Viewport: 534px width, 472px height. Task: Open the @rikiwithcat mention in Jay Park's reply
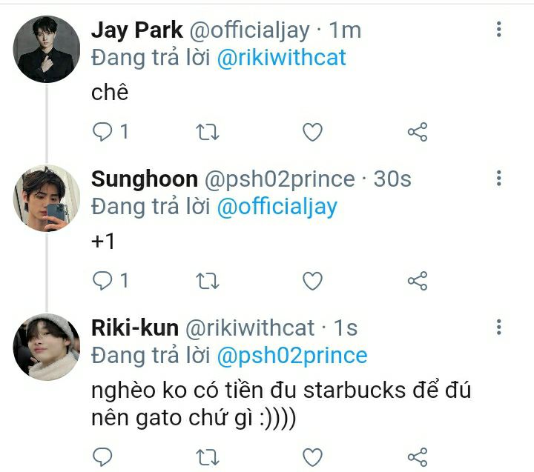click(x=281, y=58)
